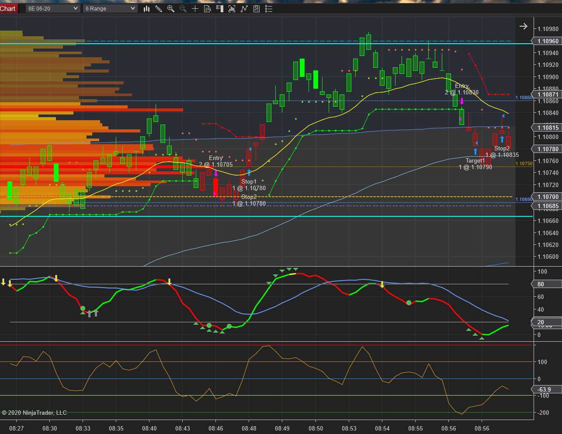562x434 pixels.
Task: Click the 1.10860 line label
Action: pos(524,98)
